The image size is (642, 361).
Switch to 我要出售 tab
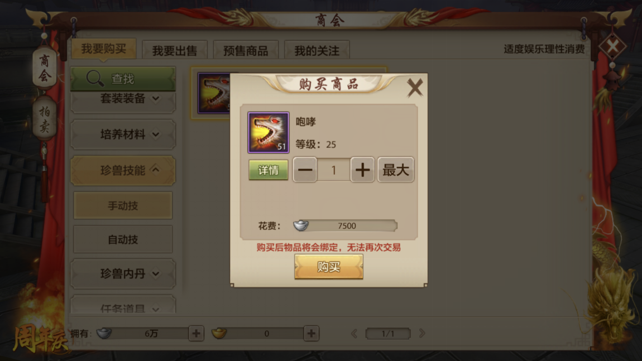[x=175, y=50]
